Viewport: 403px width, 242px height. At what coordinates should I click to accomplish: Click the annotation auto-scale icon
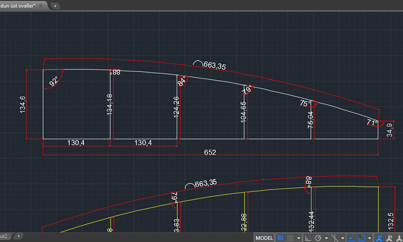pyautogui.click(x=389, y=238)
